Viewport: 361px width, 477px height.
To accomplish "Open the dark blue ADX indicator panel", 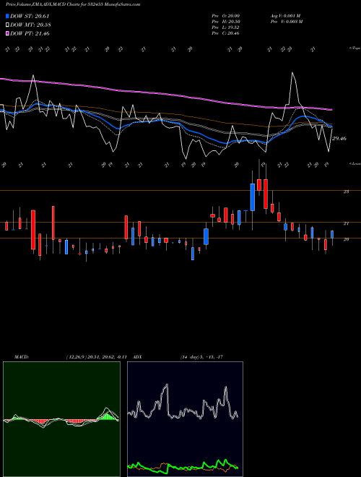I will pyautogui.click(x=185, y=419).
